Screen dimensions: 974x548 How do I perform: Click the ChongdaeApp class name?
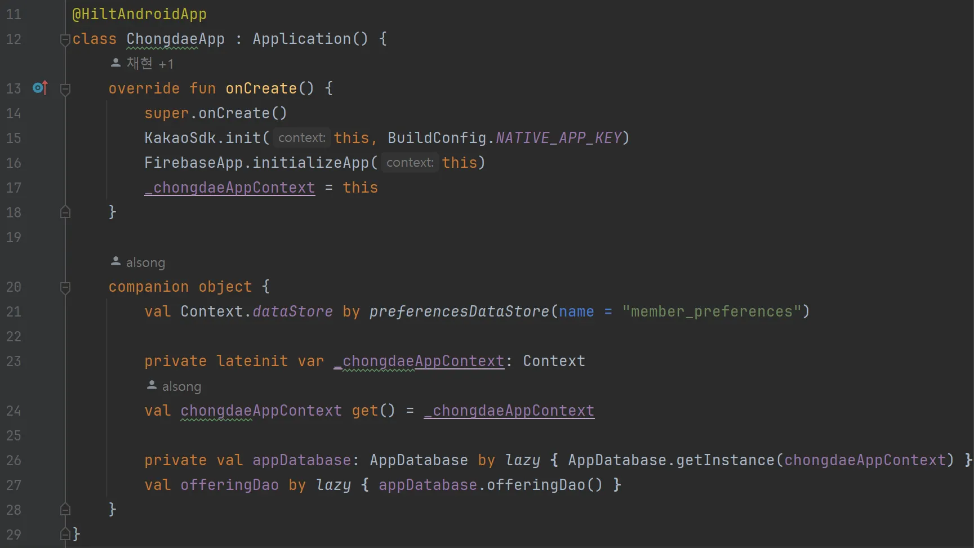tap(176, 39)
